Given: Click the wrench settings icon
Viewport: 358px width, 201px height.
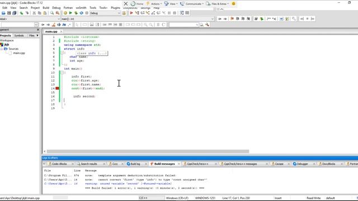Looking at the screenshot, I should coord(207,25).
